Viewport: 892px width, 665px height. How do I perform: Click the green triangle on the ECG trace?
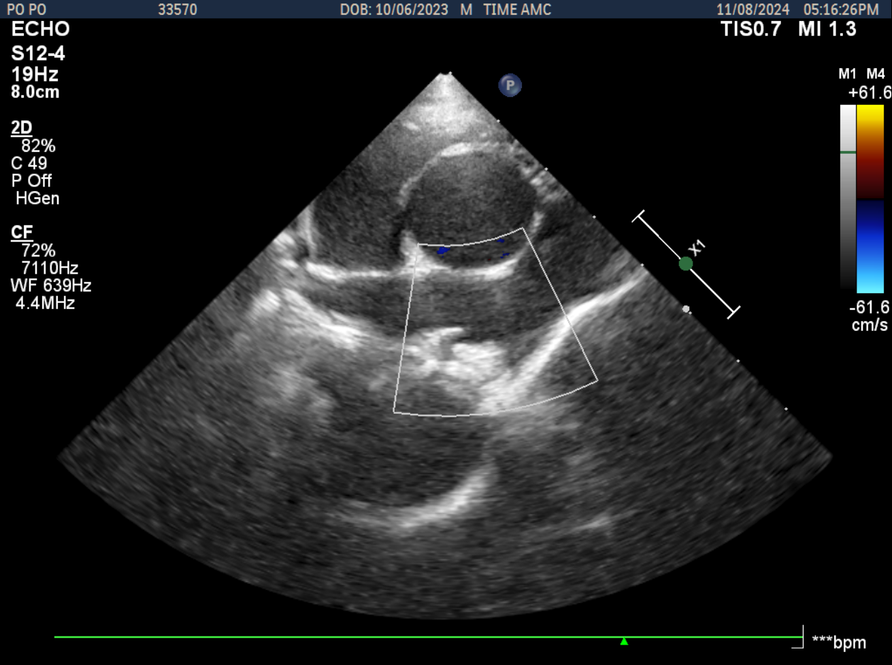click(624, 641)
